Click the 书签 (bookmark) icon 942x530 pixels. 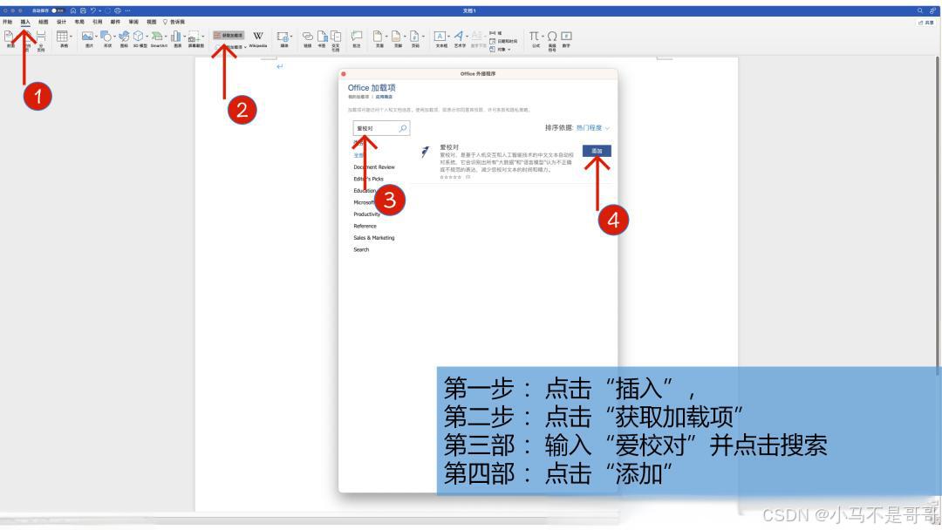tap(323, 36)
